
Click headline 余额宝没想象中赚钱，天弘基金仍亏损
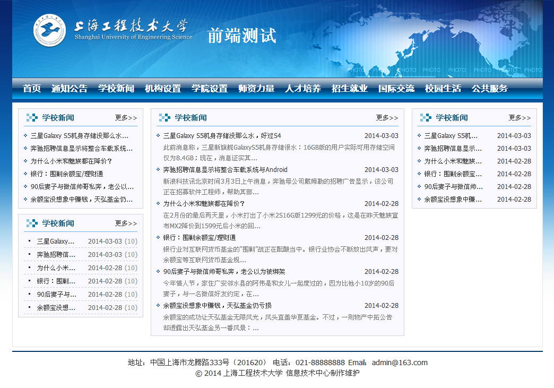[218, 306]
